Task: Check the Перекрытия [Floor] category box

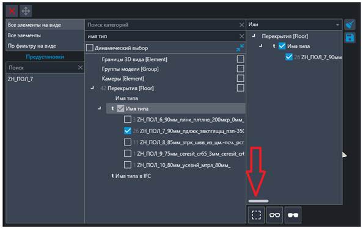Action: click(240, 88)
